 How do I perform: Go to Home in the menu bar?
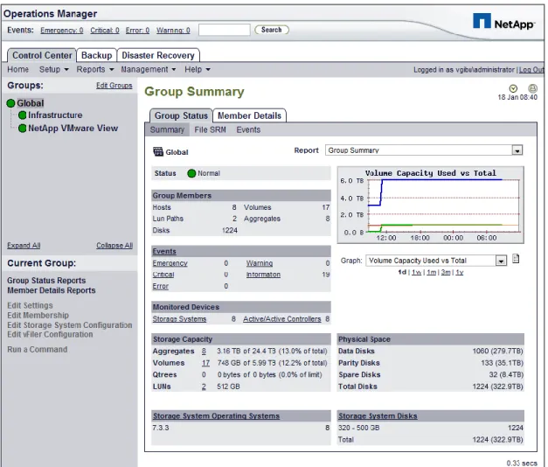coord(17,69)
